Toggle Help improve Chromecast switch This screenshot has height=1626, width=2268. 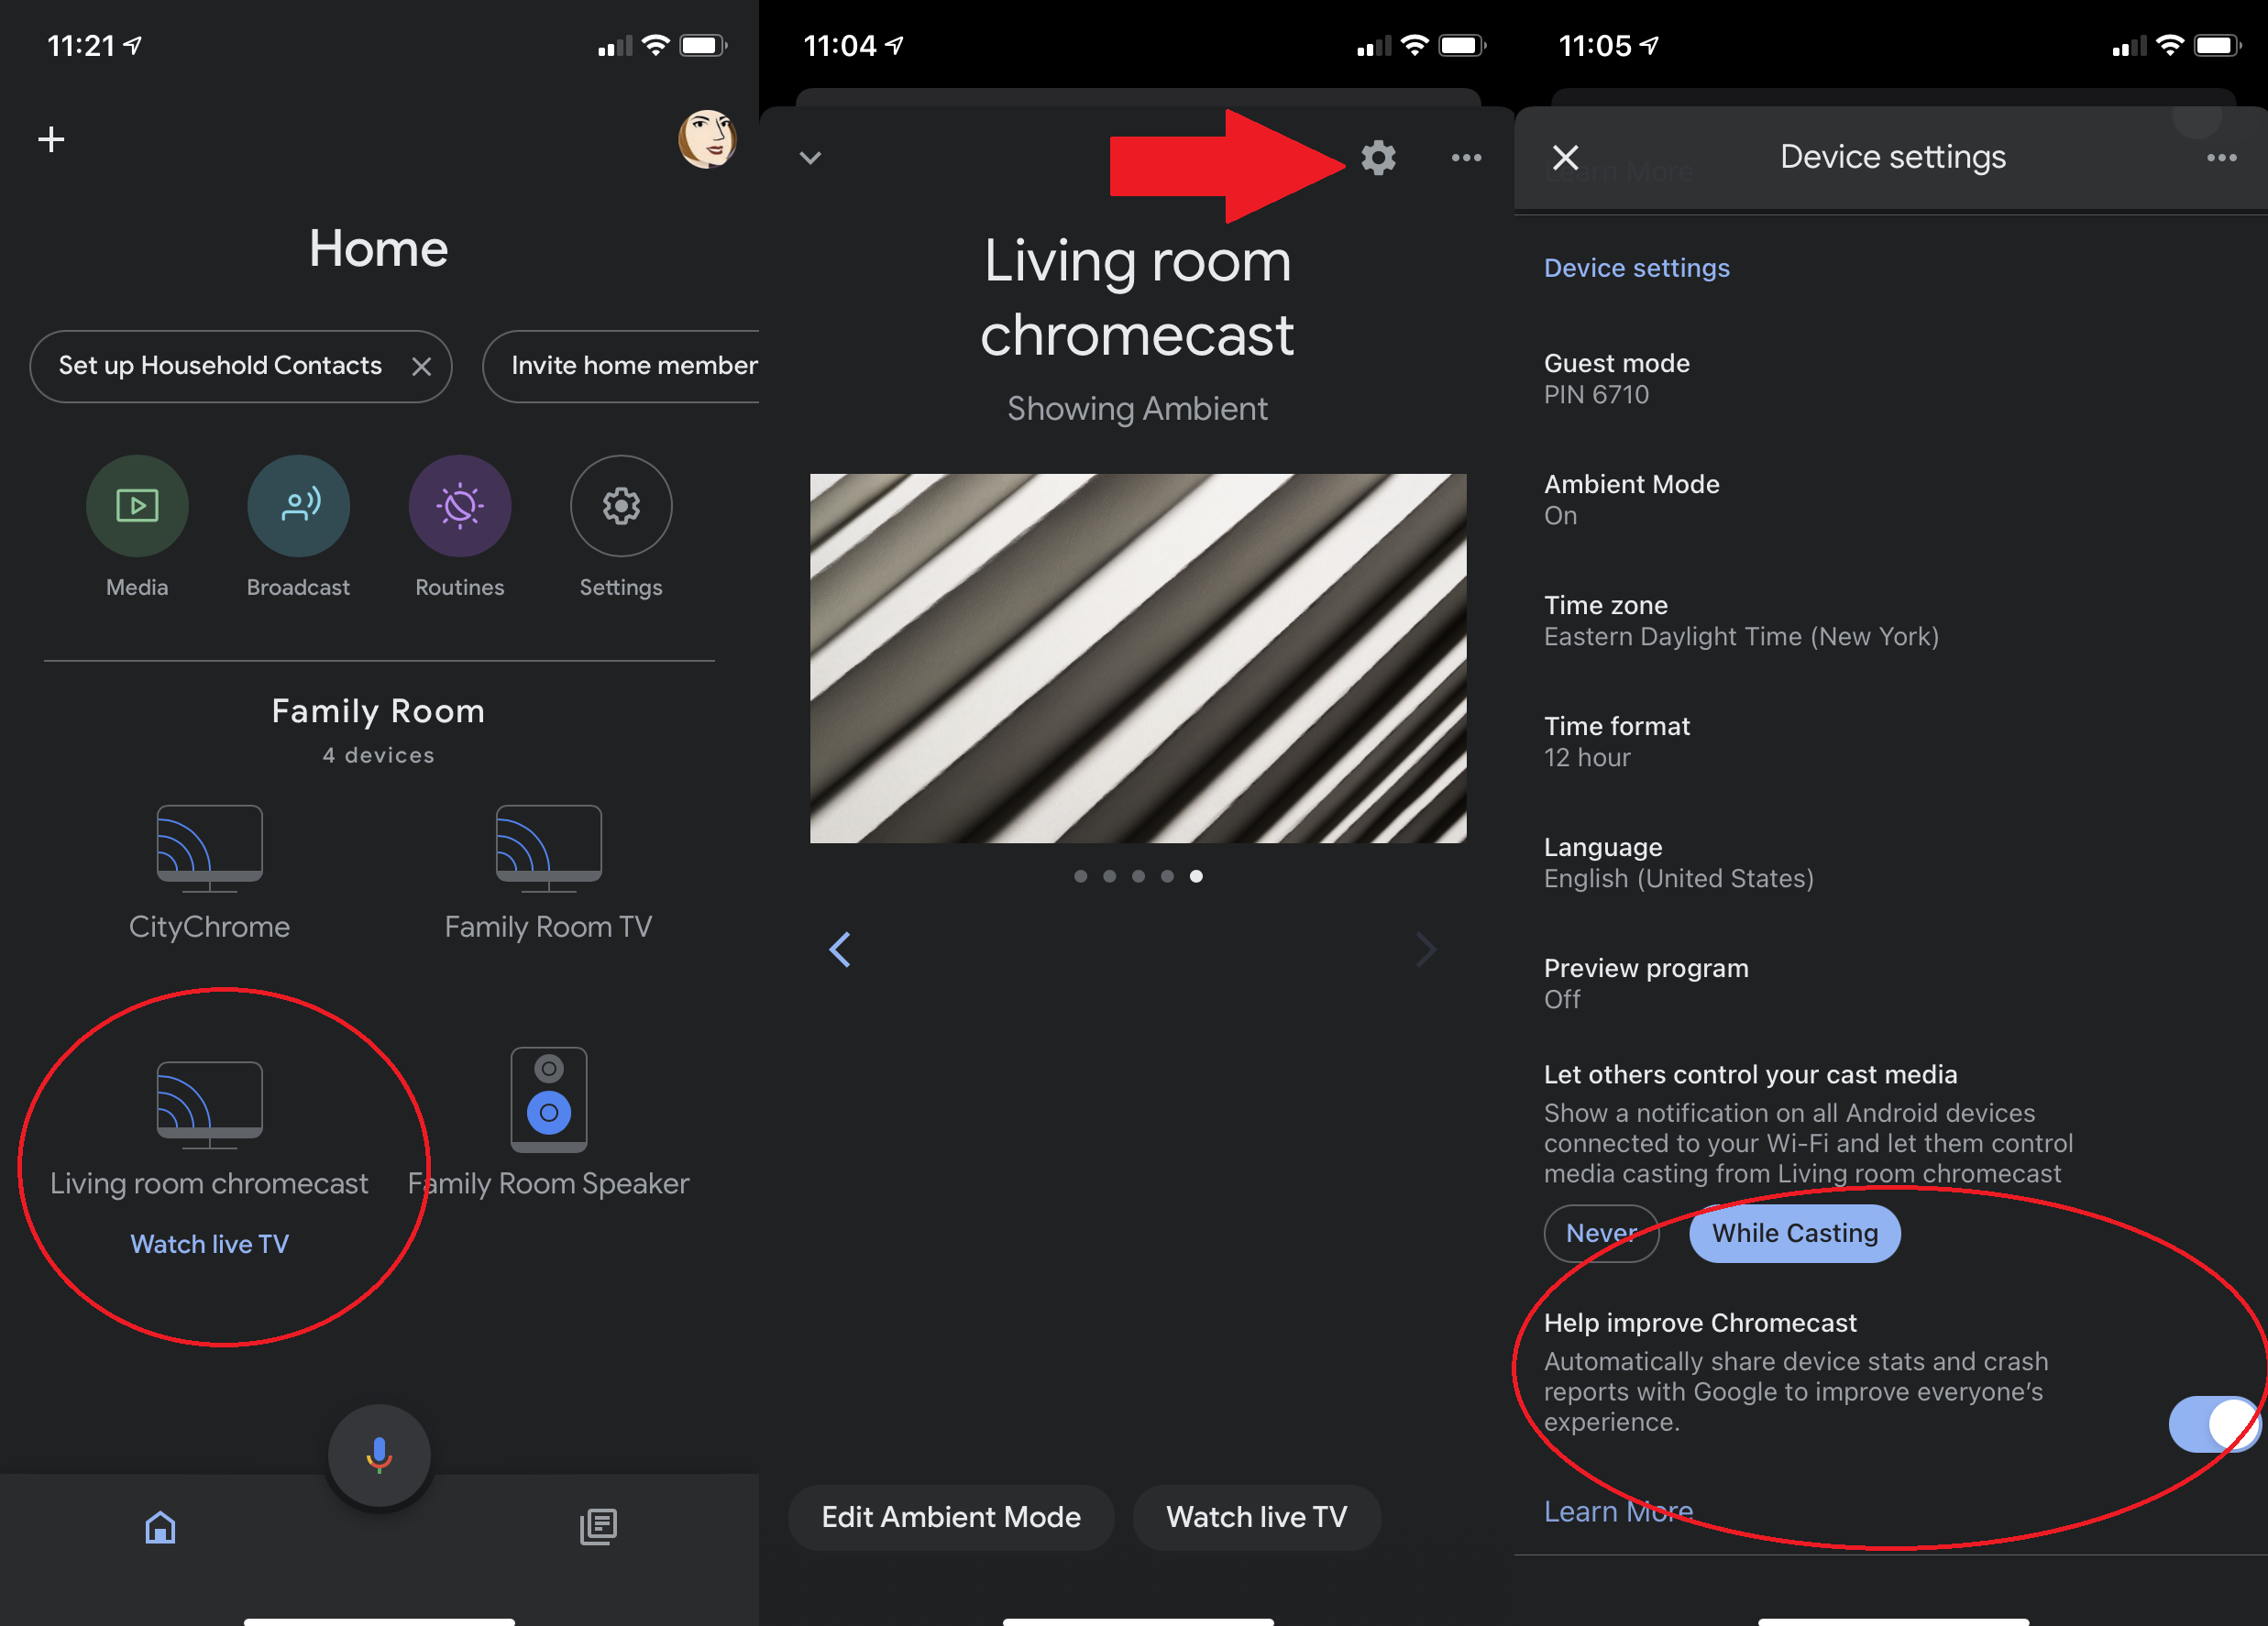click(x=2215, y=1424)
